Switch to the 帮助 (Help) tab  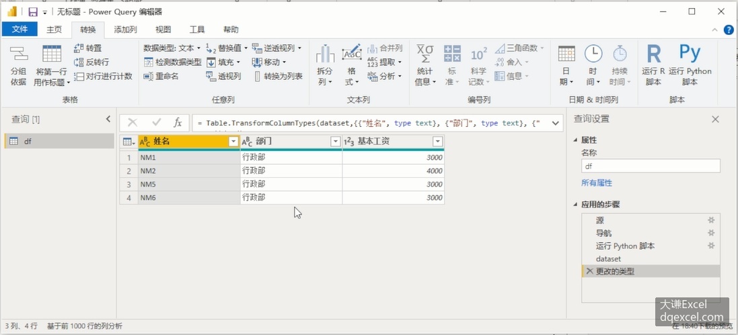pyautogui.click(x=231, y=30)
